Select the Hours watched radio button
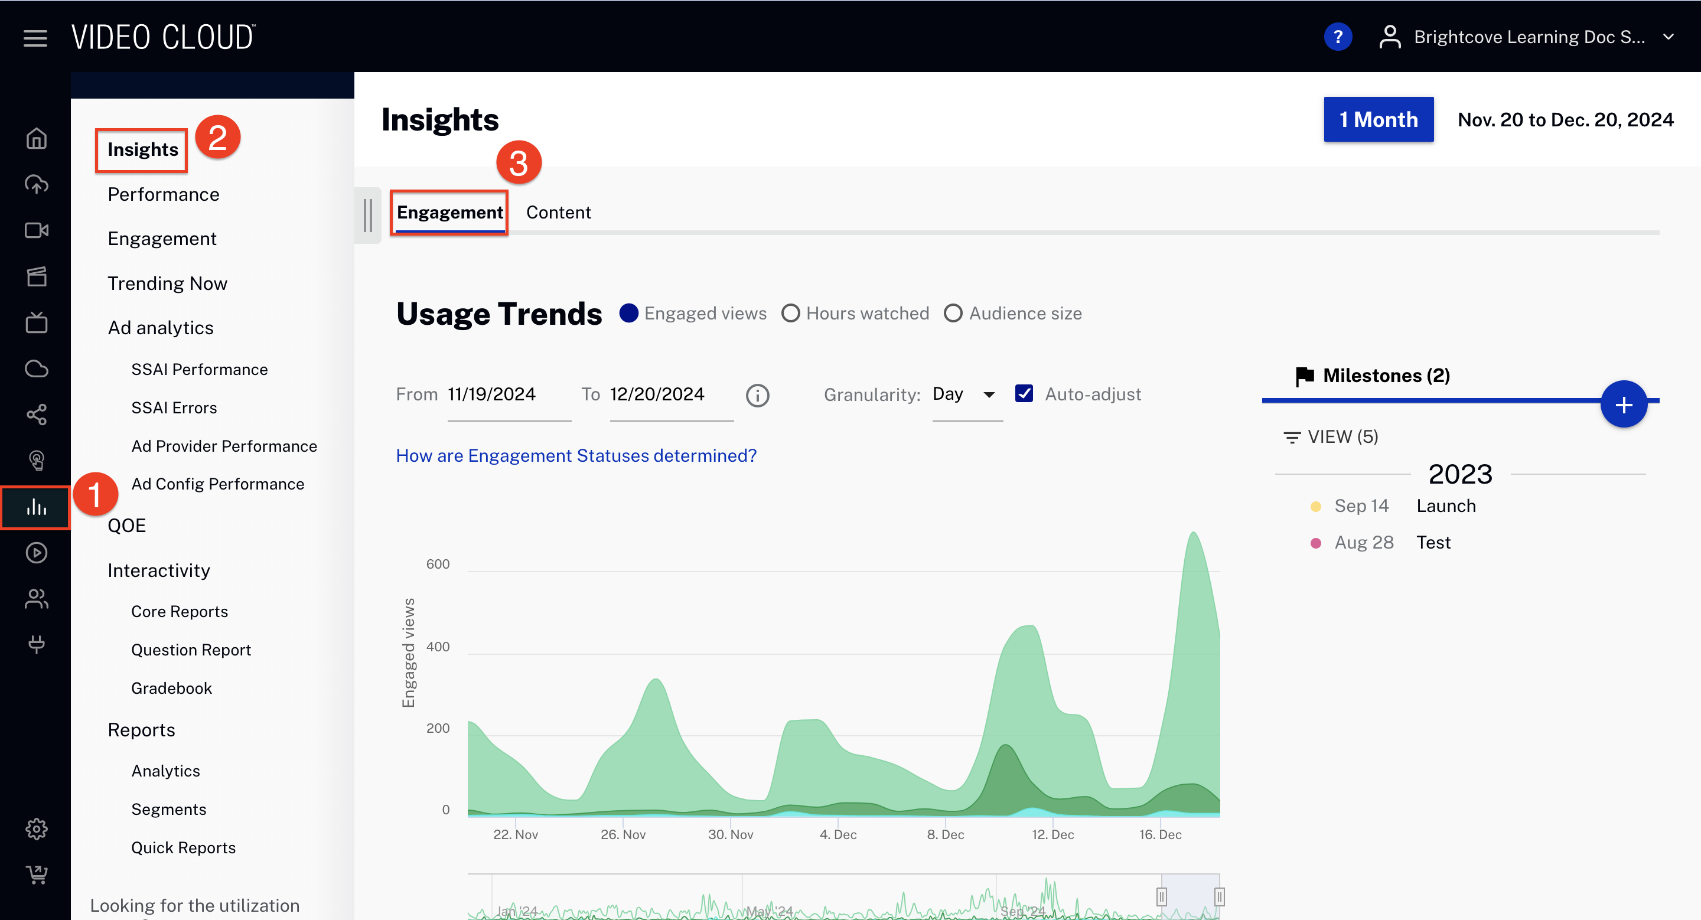 pos(790,314)
